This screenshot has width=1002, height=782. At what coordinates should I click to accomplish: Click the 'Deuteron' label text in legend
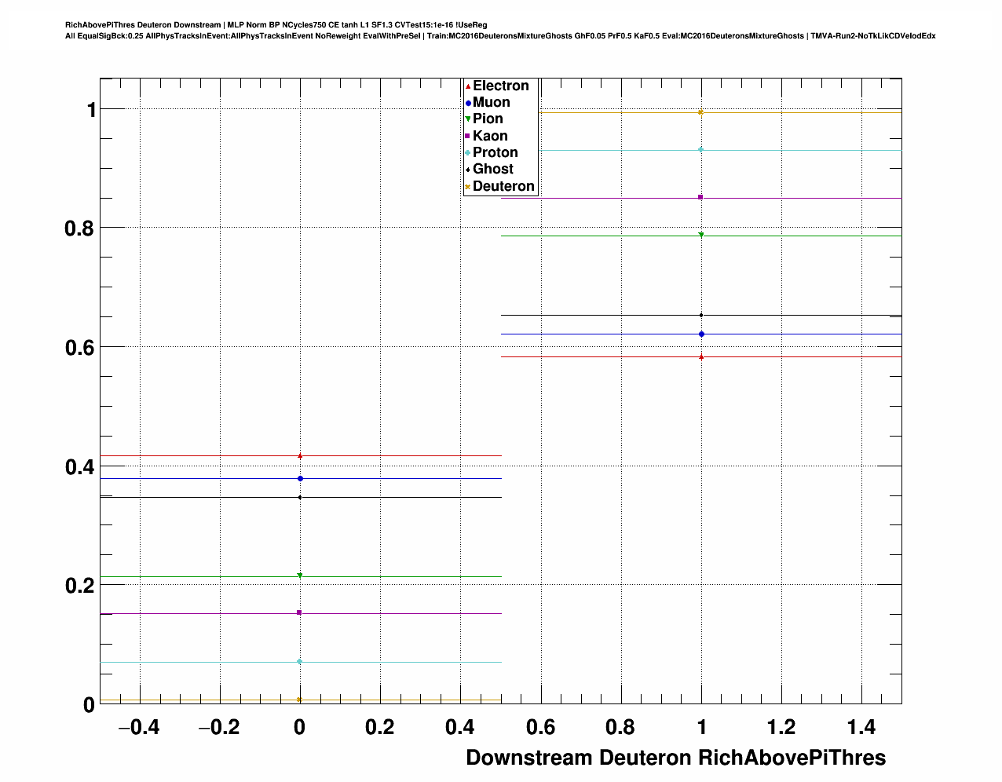(503, 186)
